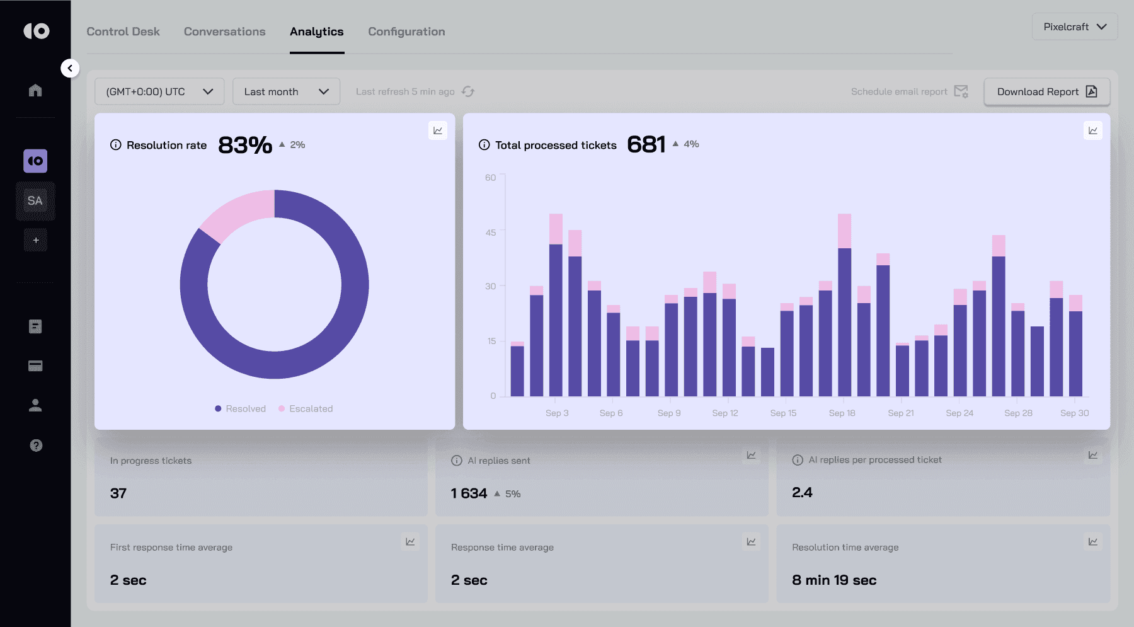1134x627 pixels.
Task: View info tooltip for AI replies sent
Action: (455, 461)
